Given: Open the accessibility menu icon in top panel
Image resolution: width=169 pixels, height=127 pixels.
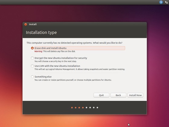Looking at the screenshot, I should point(161,2).
